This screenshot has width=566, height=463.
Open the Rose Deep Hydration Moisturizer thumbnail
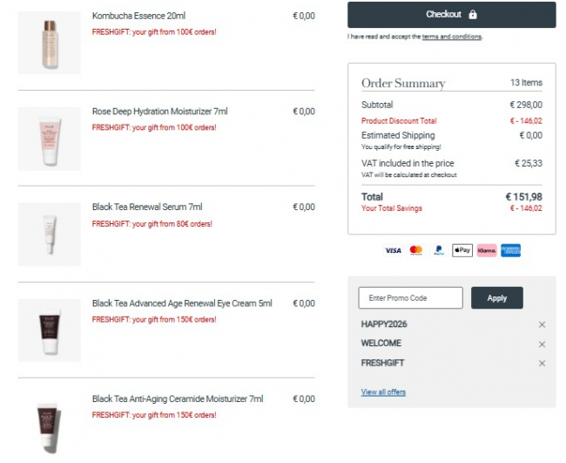coord(49,139)
